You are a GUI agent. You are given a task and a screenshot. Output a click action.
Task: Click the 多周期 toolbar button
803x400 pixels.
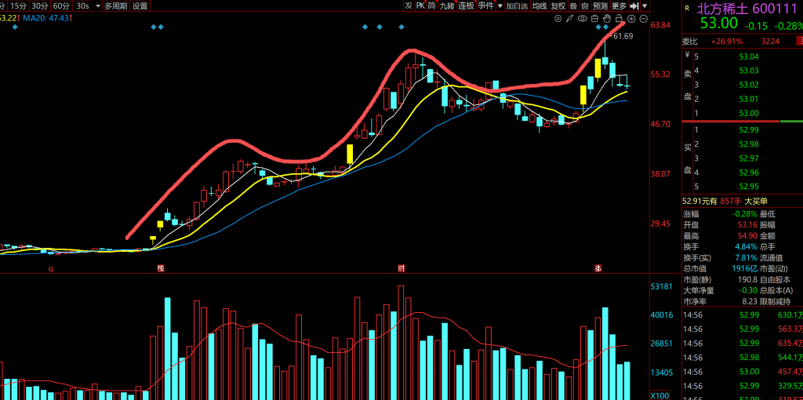point(116,5)
